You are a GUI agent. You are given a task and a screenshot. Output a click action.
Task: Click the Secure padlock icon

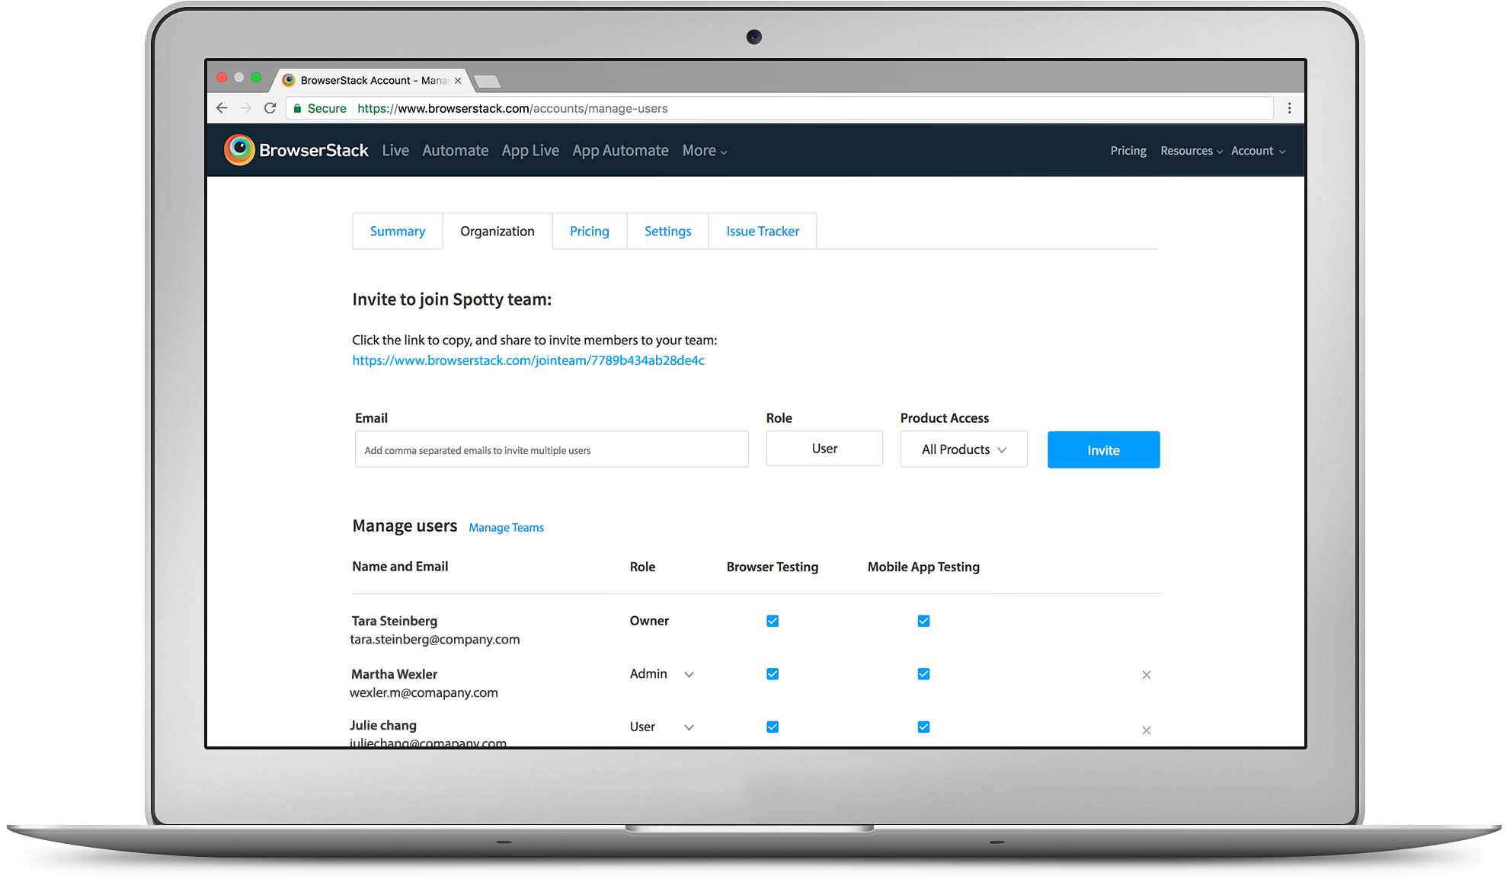tap(298, 108)
